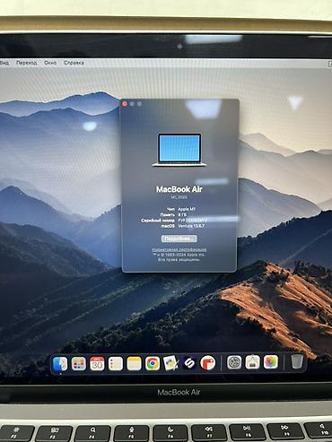Click the 'Ventura 13.6.7' macOS version
The width and height of the screenshot is (332, 442).
coord(191,226)
